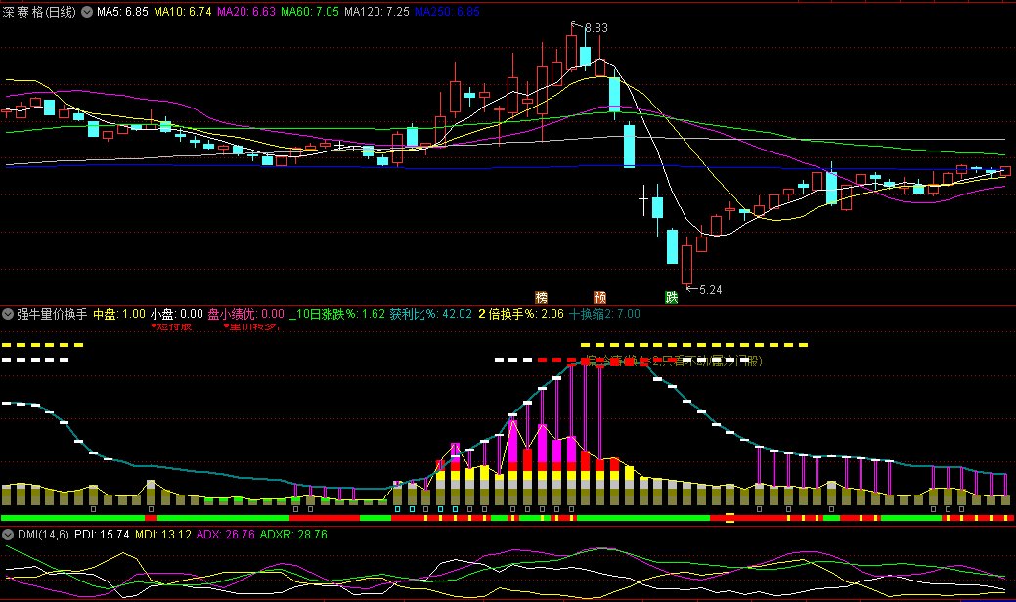Click the 榜 event marker icon
This screenshot has width=1016, height=602.
point(542,297)
